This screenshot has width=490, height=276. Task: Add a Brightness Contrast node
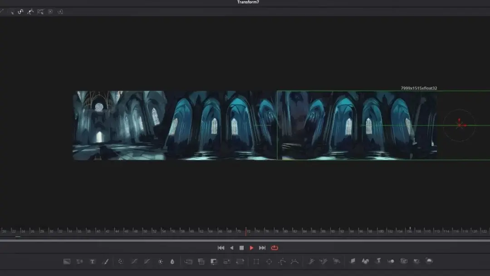(160, 261)
